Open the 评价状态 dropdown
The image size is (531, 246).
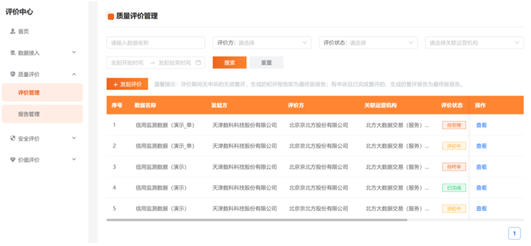point(368,42)
